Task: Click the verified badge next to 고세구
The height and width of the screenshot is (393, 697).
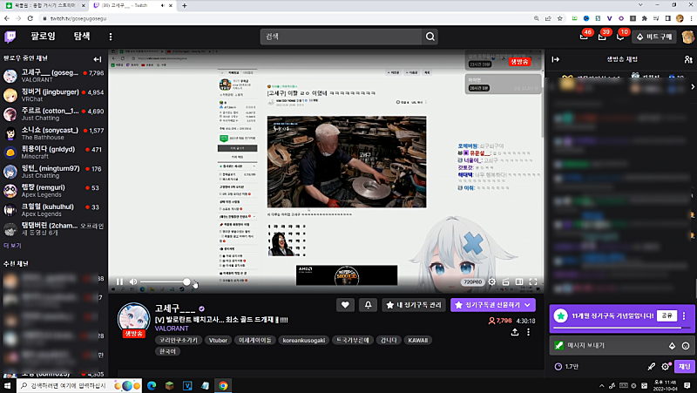Action: point(202,308)
